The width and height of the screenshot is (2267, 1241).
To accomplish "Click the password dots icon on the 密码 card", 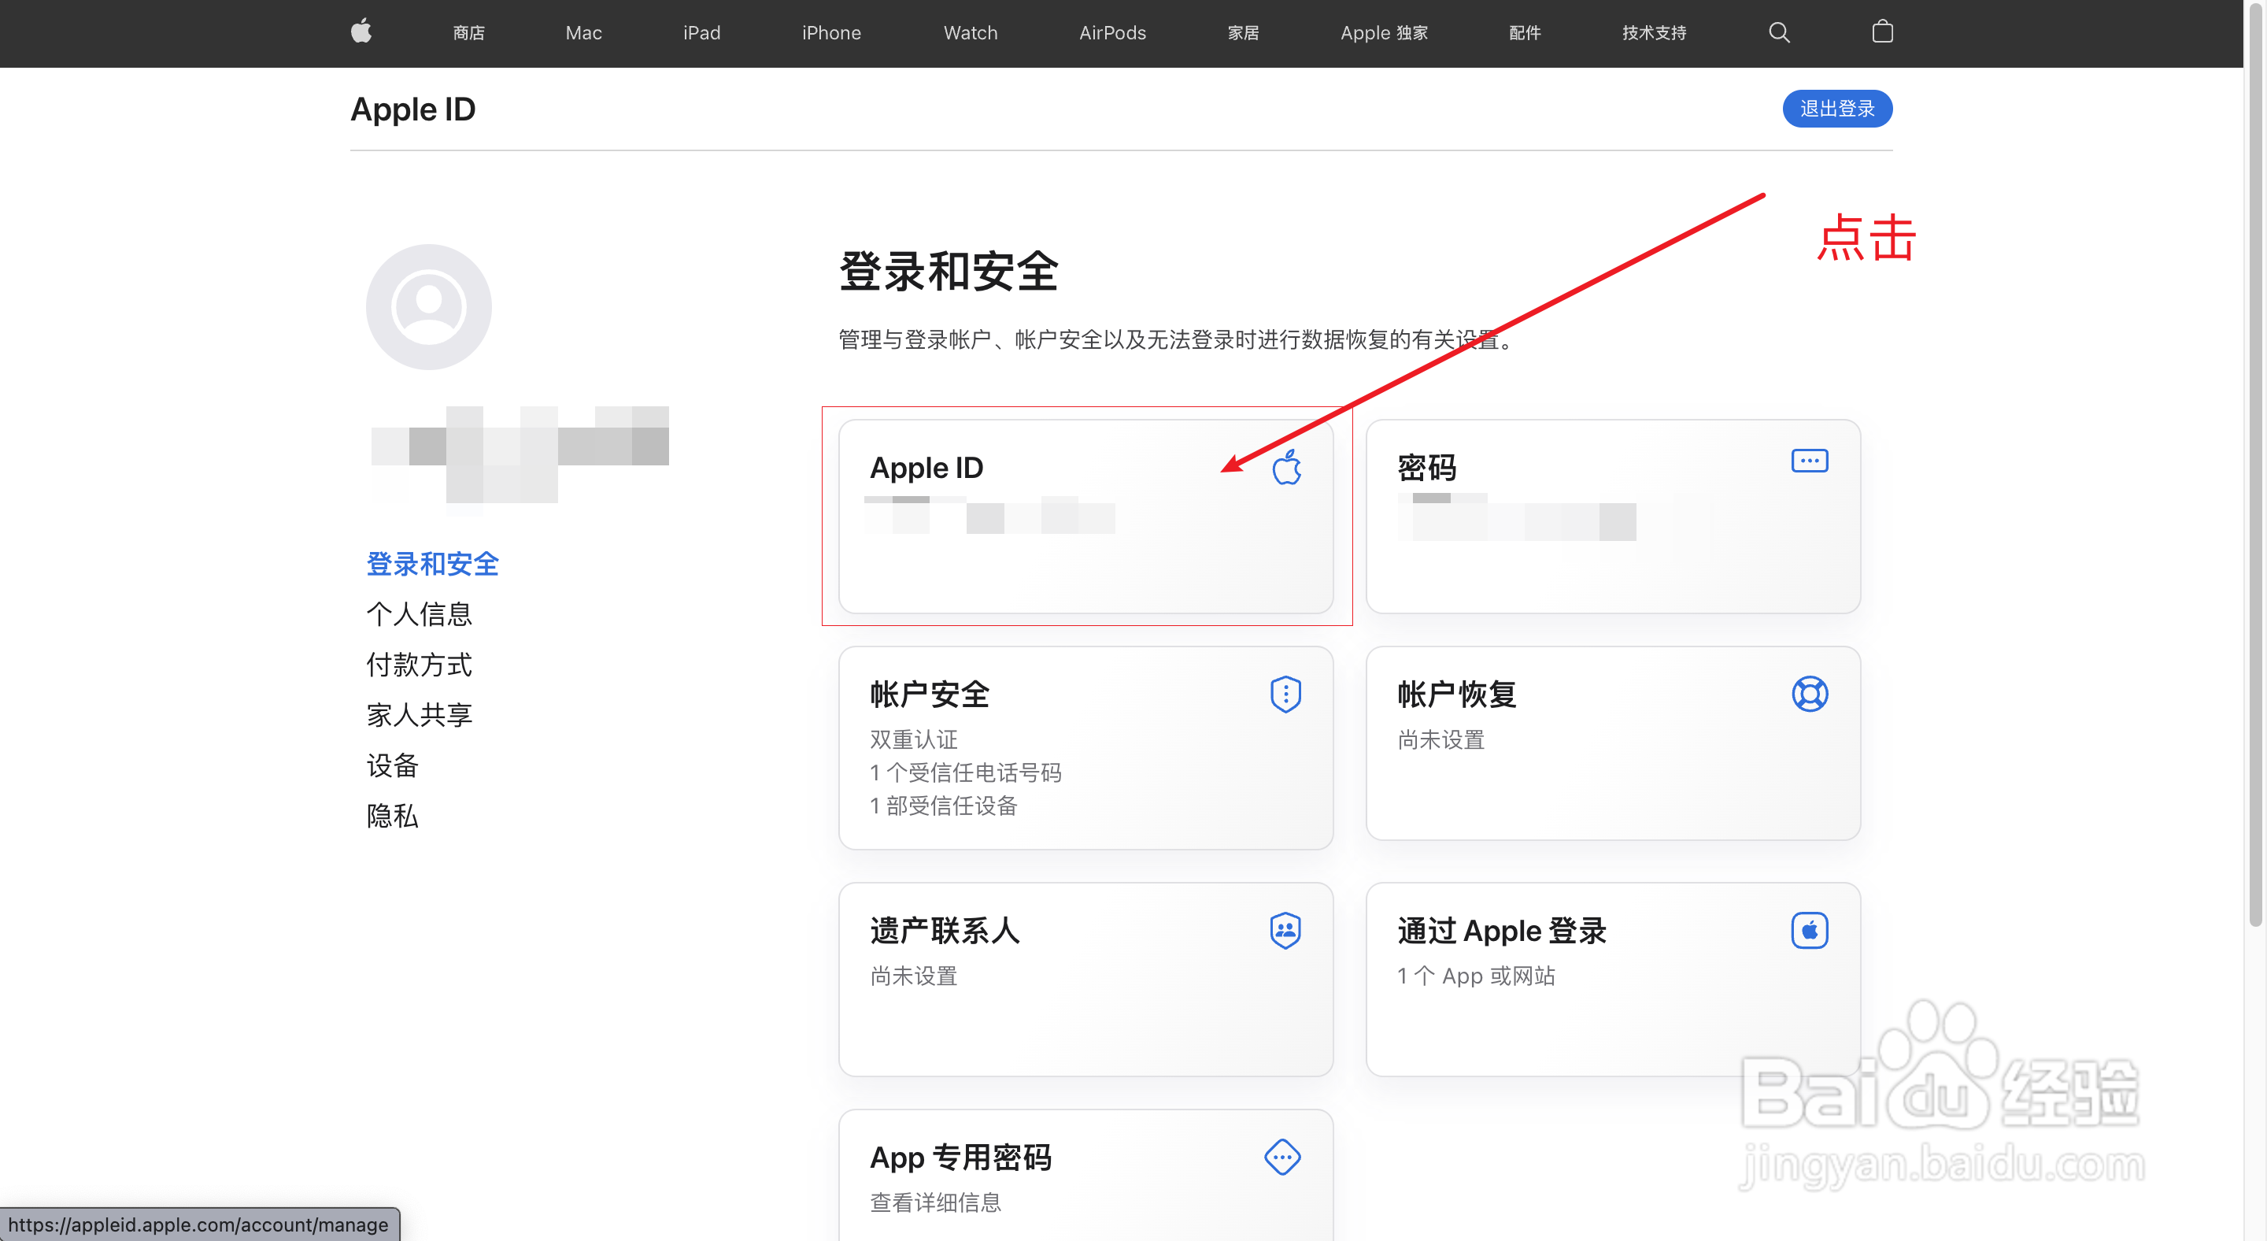I will click(1810, 461).
